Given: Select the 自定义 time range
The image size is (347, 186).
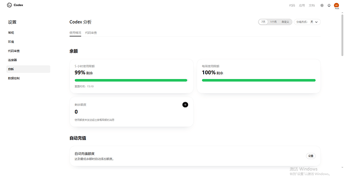Looking at the screenshot, I should 285,22.
